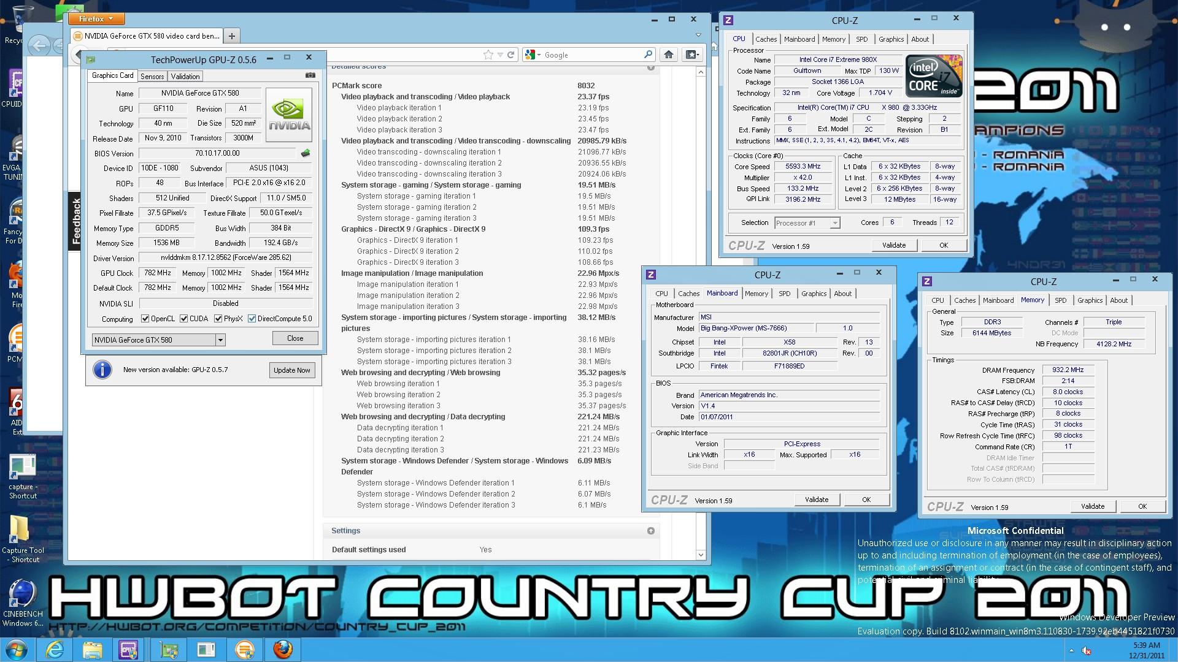Reload the Firefox page
Screen dimensions: 1178x662
click(510, 55)
